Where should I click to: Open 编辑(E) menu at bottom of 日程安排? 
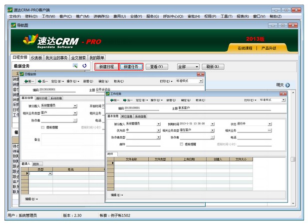coord(31,199)
